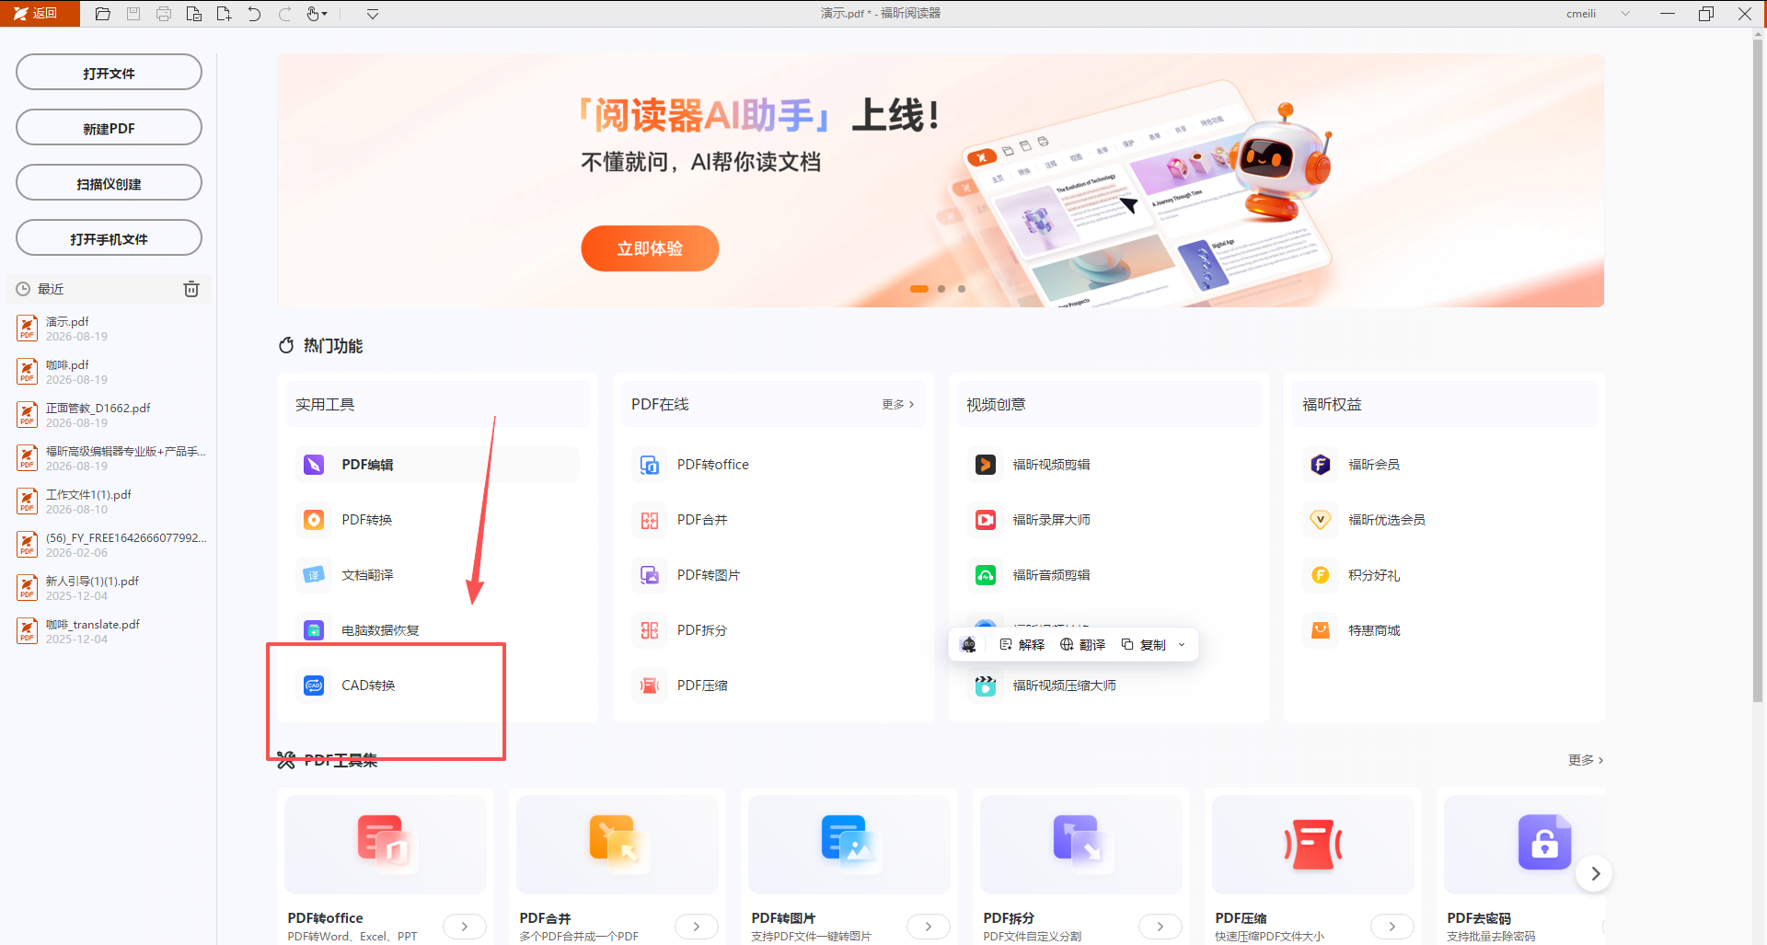Open the PDF转office tool card thumbnail
The width and height of the screenshot is (1767, 945).
point(386,845)
